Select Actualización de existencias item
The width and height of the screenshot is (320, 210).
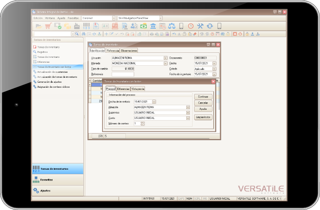[x=52, y=72]
